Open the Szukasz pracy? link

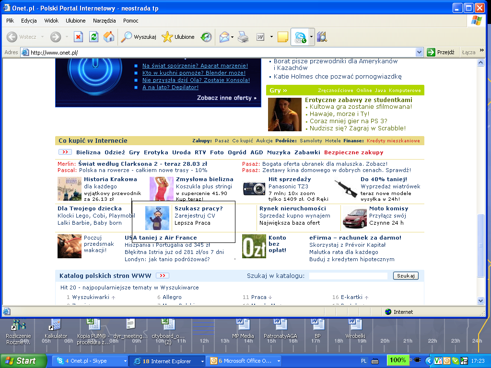pyautogui.click(x=199, y=208)
